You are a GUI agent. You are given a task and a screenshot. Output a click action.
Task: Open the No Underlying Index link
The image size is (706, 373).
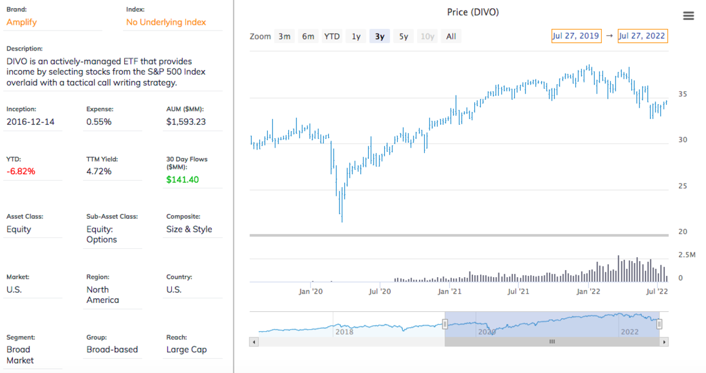tap(166, 22)
